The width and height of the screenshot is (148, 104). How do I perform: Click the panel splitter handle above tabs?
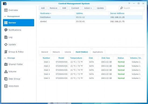point(92,49)
